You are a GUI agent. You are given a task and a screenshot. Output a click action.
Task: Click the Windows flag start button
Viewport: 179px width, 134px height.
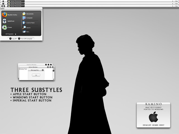coord(3,4)
